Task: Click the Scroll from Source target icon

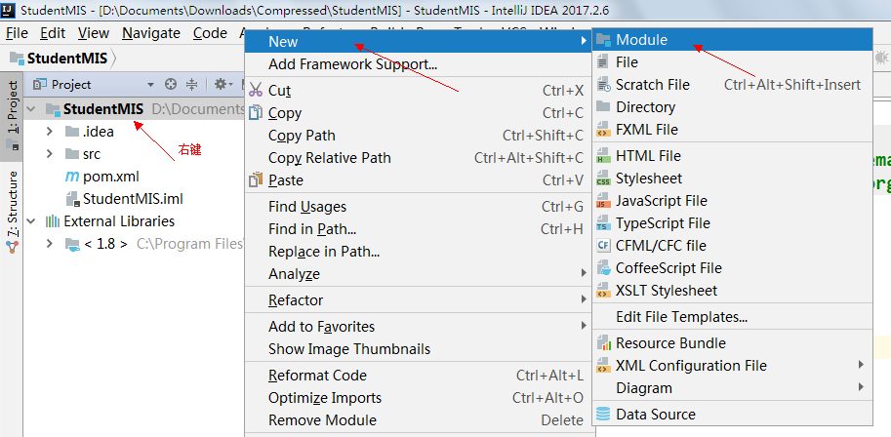Action: pyautogui.click(x=171, y=85)
